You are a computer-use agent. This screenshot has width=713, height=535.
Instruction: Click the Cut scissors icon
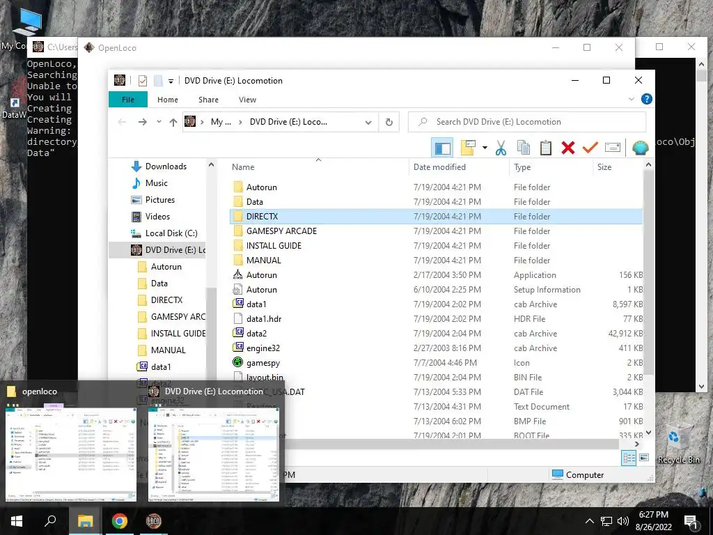pyautogui.click(x=501, y=148)
